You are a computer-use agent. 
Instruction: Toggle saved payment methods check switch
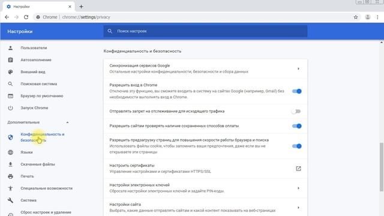(296, 126)
